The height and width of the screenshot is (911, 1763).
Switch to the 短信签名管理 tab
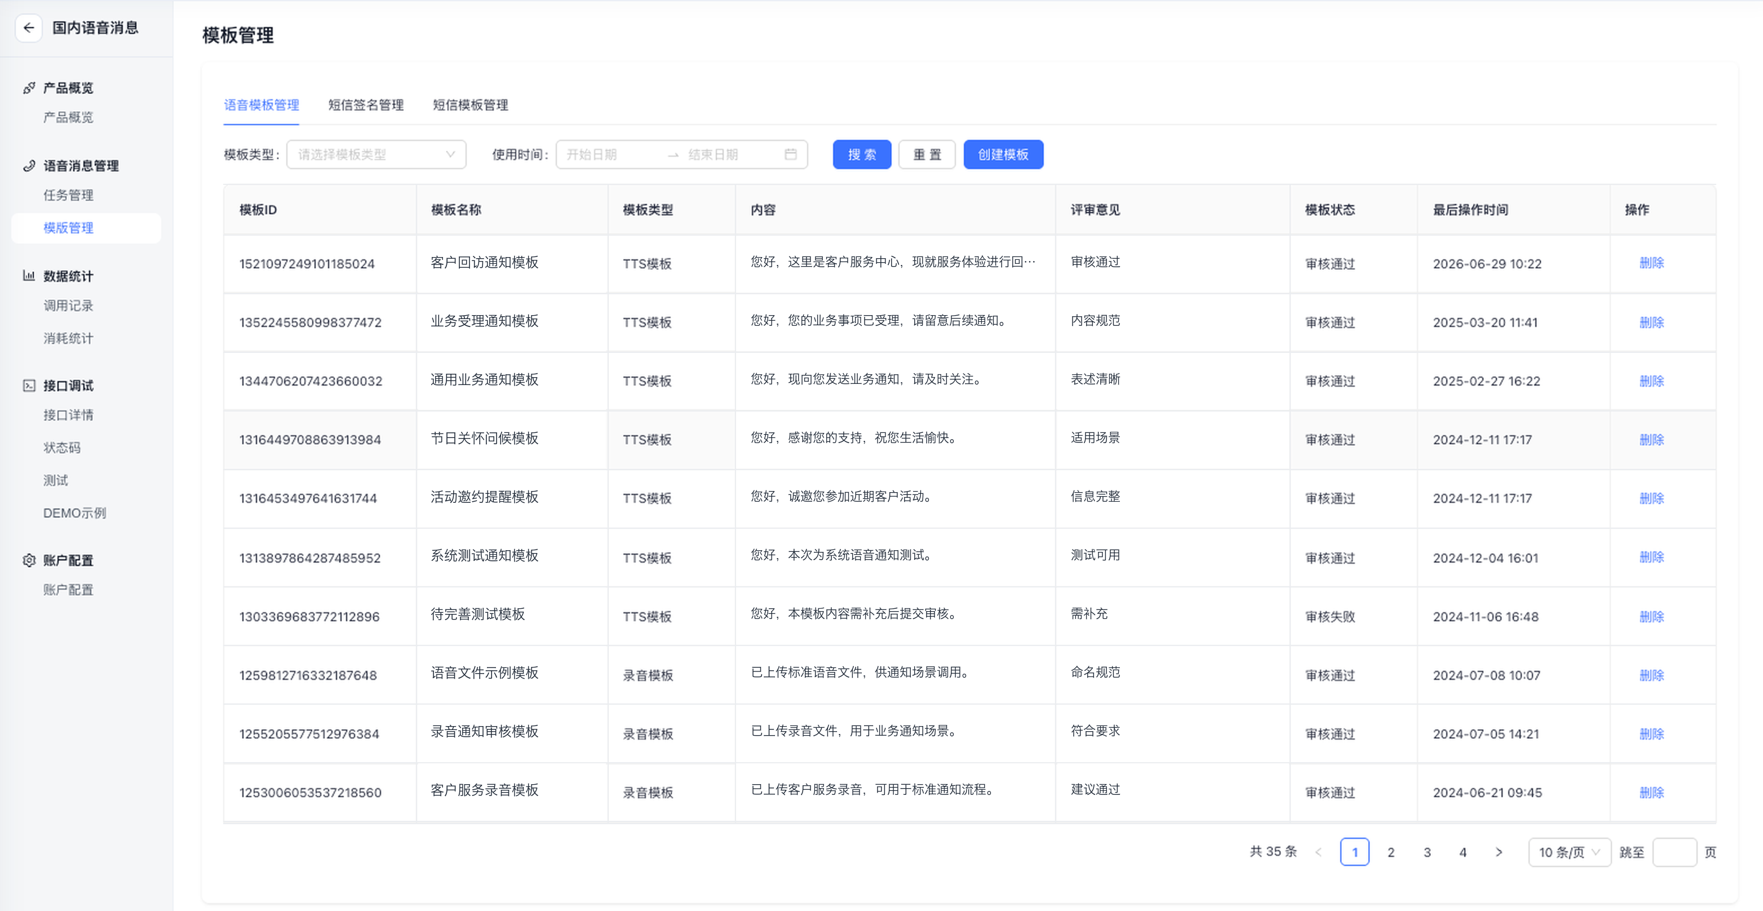[366, 105]
